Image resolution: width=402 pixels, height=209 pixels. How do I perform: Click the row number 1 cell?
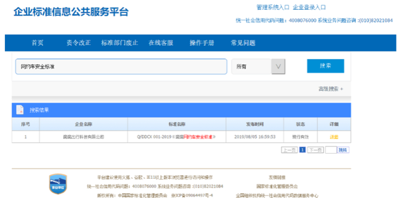click(x=25, y=137)
